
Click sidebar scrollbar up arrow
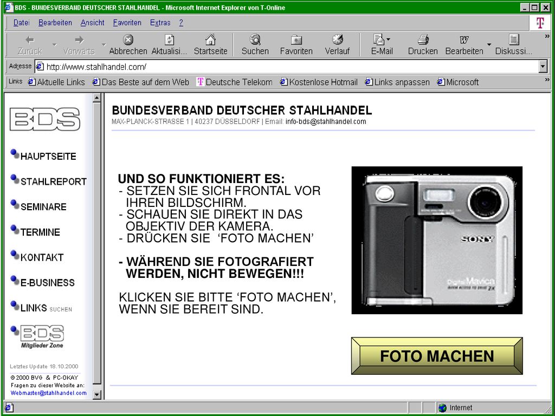pos(96,99)
